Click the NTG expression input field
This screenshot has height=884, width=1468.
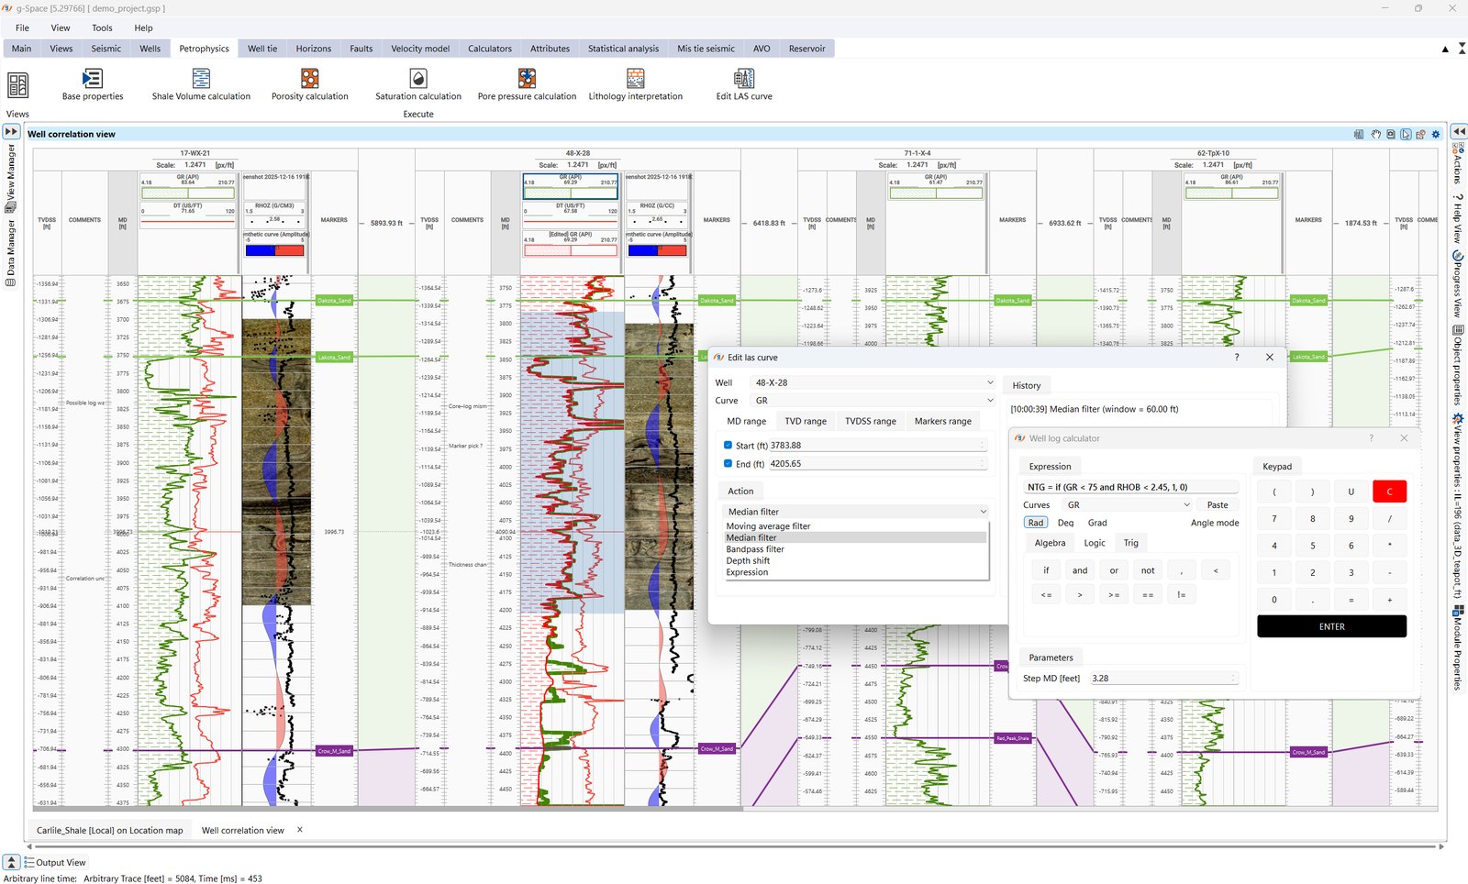(x=1130, y=487)
